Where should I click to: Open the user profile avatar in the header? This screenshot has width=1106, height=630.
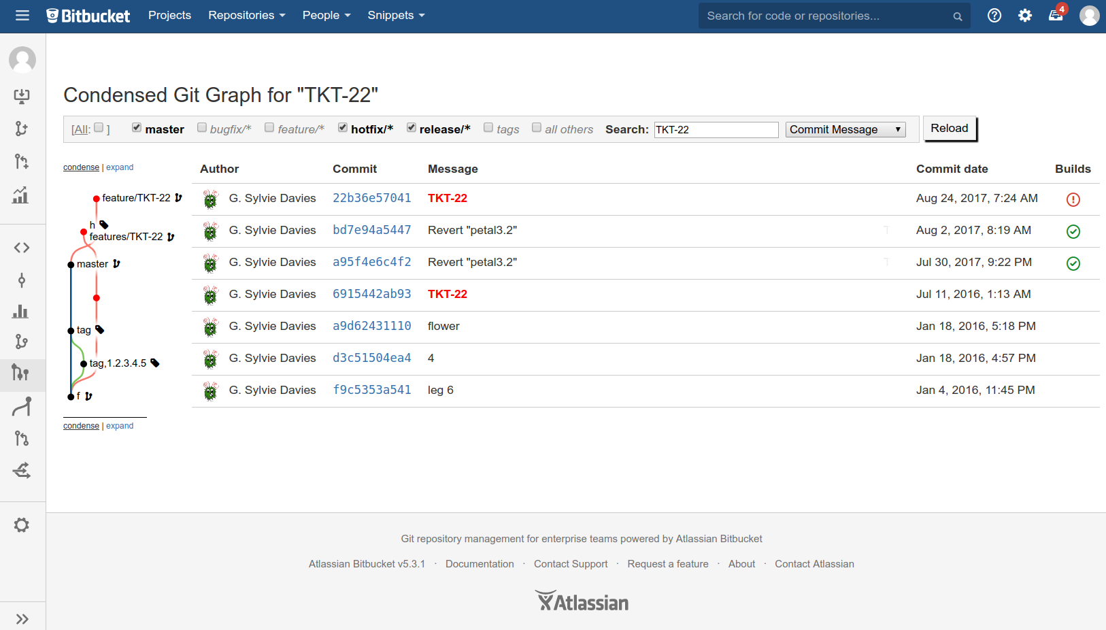pyautogui.click(x=1090, y=15)
